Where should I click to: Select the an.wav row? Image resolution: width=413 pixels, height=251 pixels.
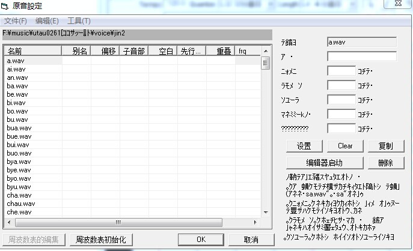click(x=132, y=77)
